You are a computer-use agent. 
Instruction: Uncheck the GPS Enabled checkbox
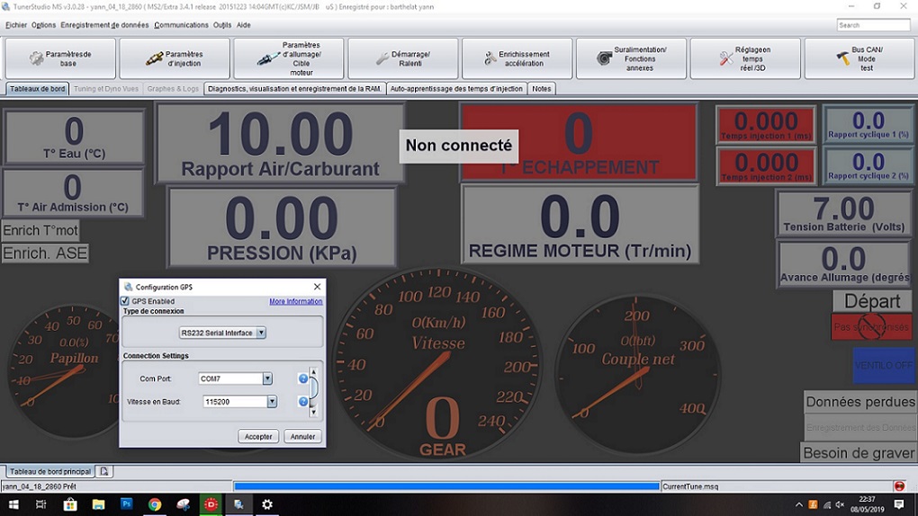(125, 301)
